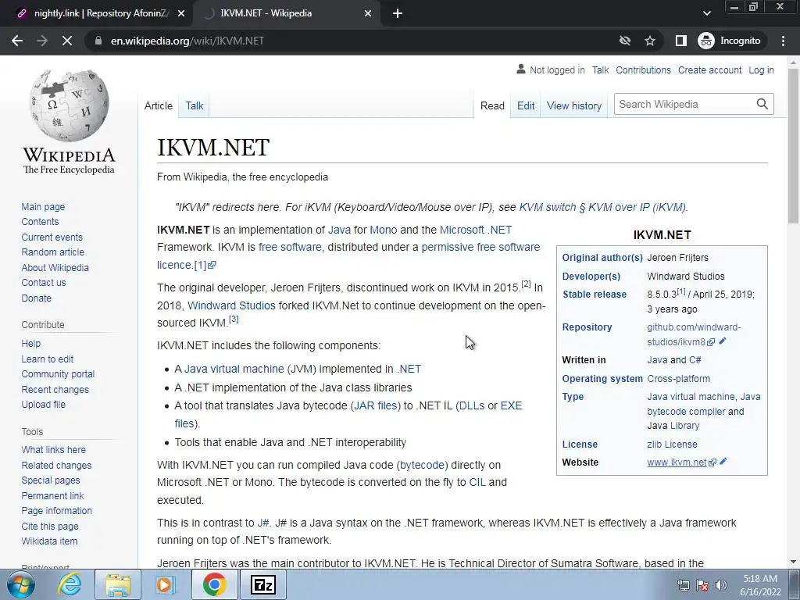Select the Read tab
The height and width of the screenshot is (600, 800).
(x=492, y=105)
